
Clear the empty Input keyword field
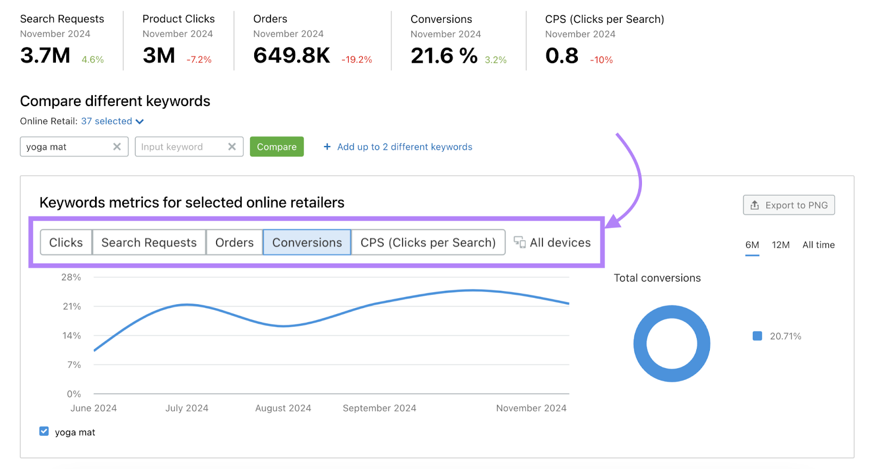click(232, 147)
